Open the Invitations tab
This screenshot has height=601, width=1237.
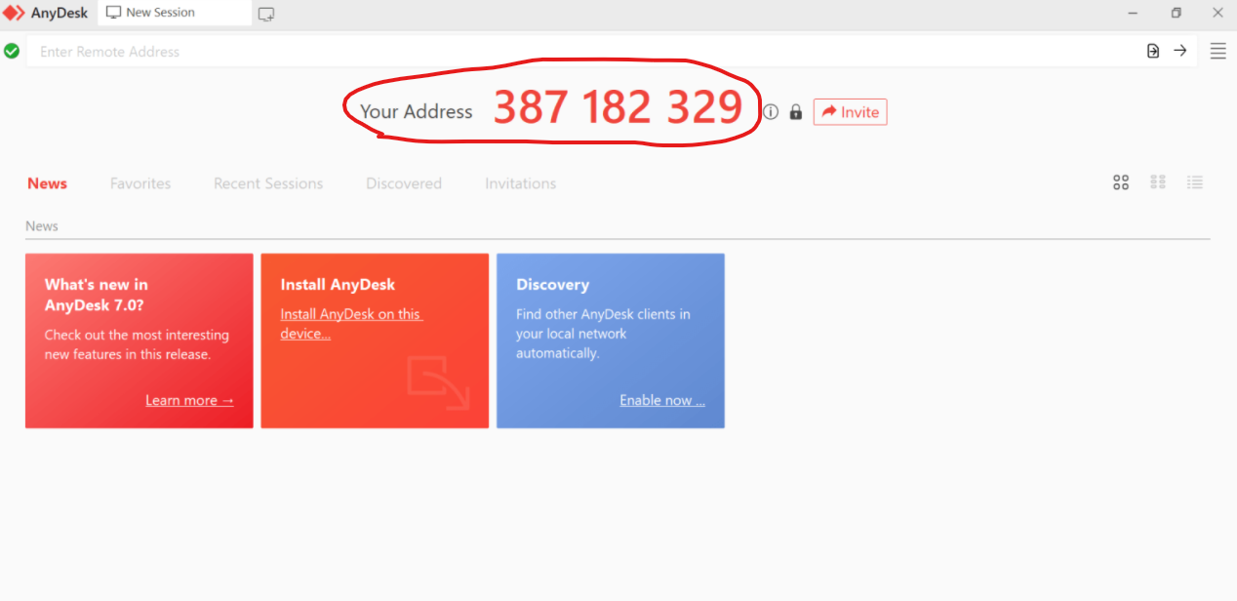[x=520, y=183]
